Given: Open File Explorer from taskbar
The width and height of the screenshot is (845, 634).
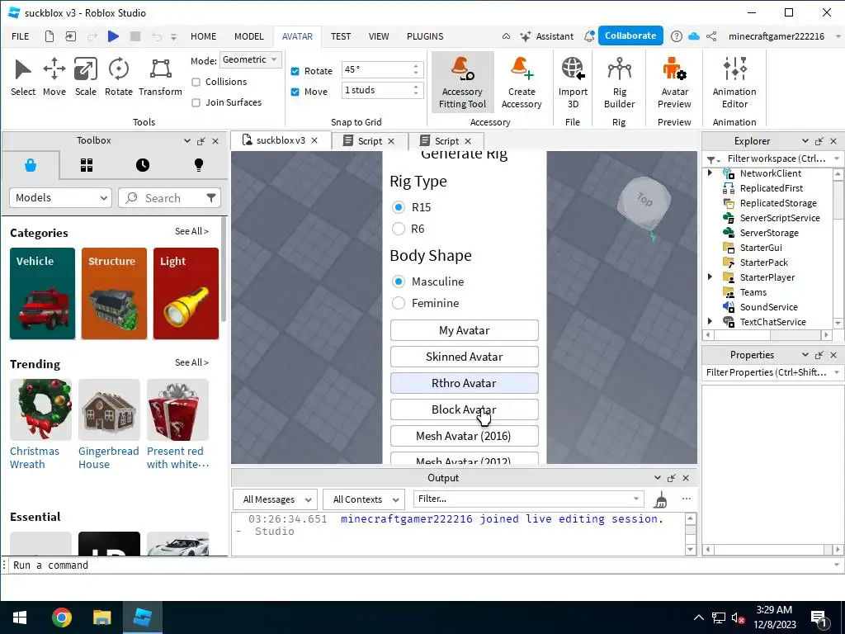Looking at the screenshot, I should tap(101, 617).
